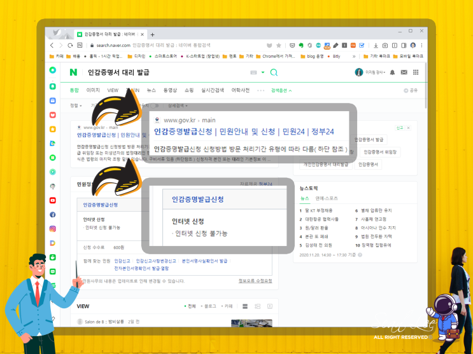This screenshot has width=473, height=354.
Task: Click the green Naver N logo
Action: (x=73, y=72)
